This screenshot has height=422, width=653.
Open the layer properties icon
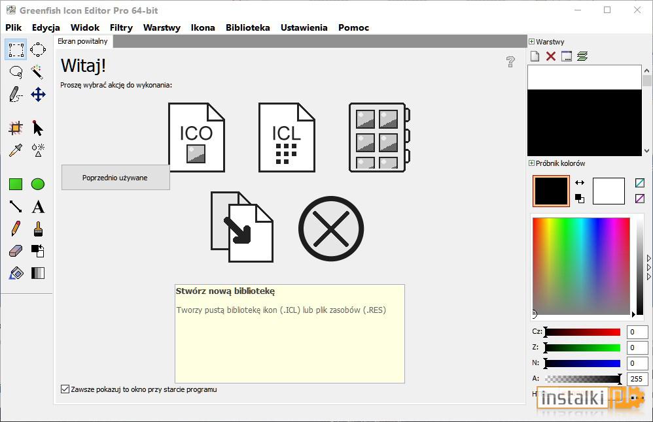point(567,56)
